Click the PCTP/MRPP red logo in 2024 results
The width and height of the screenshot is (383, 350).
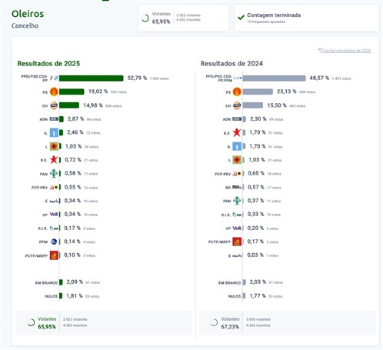(x=237, y=242)
